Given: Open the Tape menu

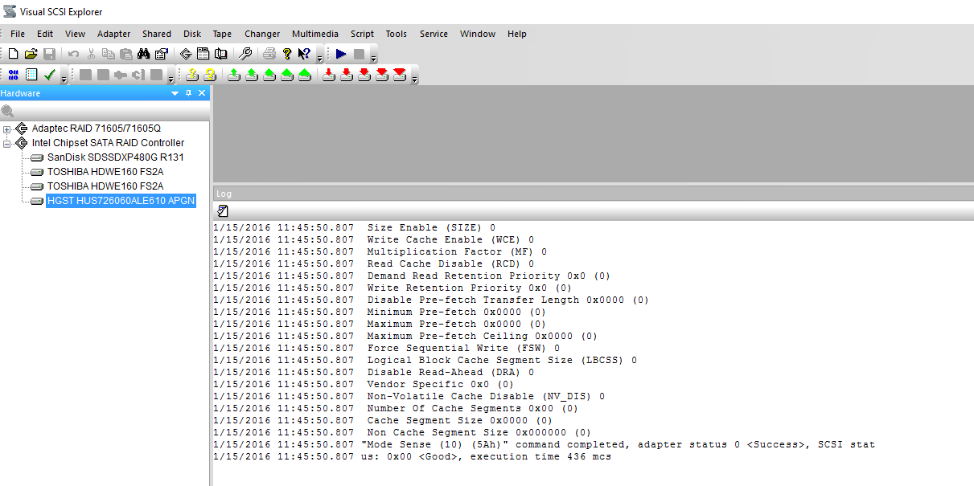Looking at the screenshot, I should 222,34.
